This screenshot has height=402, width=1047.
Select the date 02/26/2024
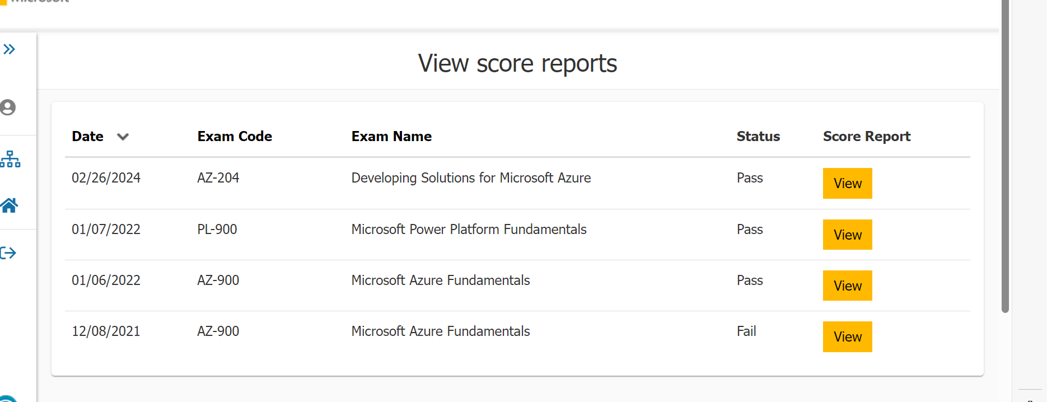tap(106, 177)
